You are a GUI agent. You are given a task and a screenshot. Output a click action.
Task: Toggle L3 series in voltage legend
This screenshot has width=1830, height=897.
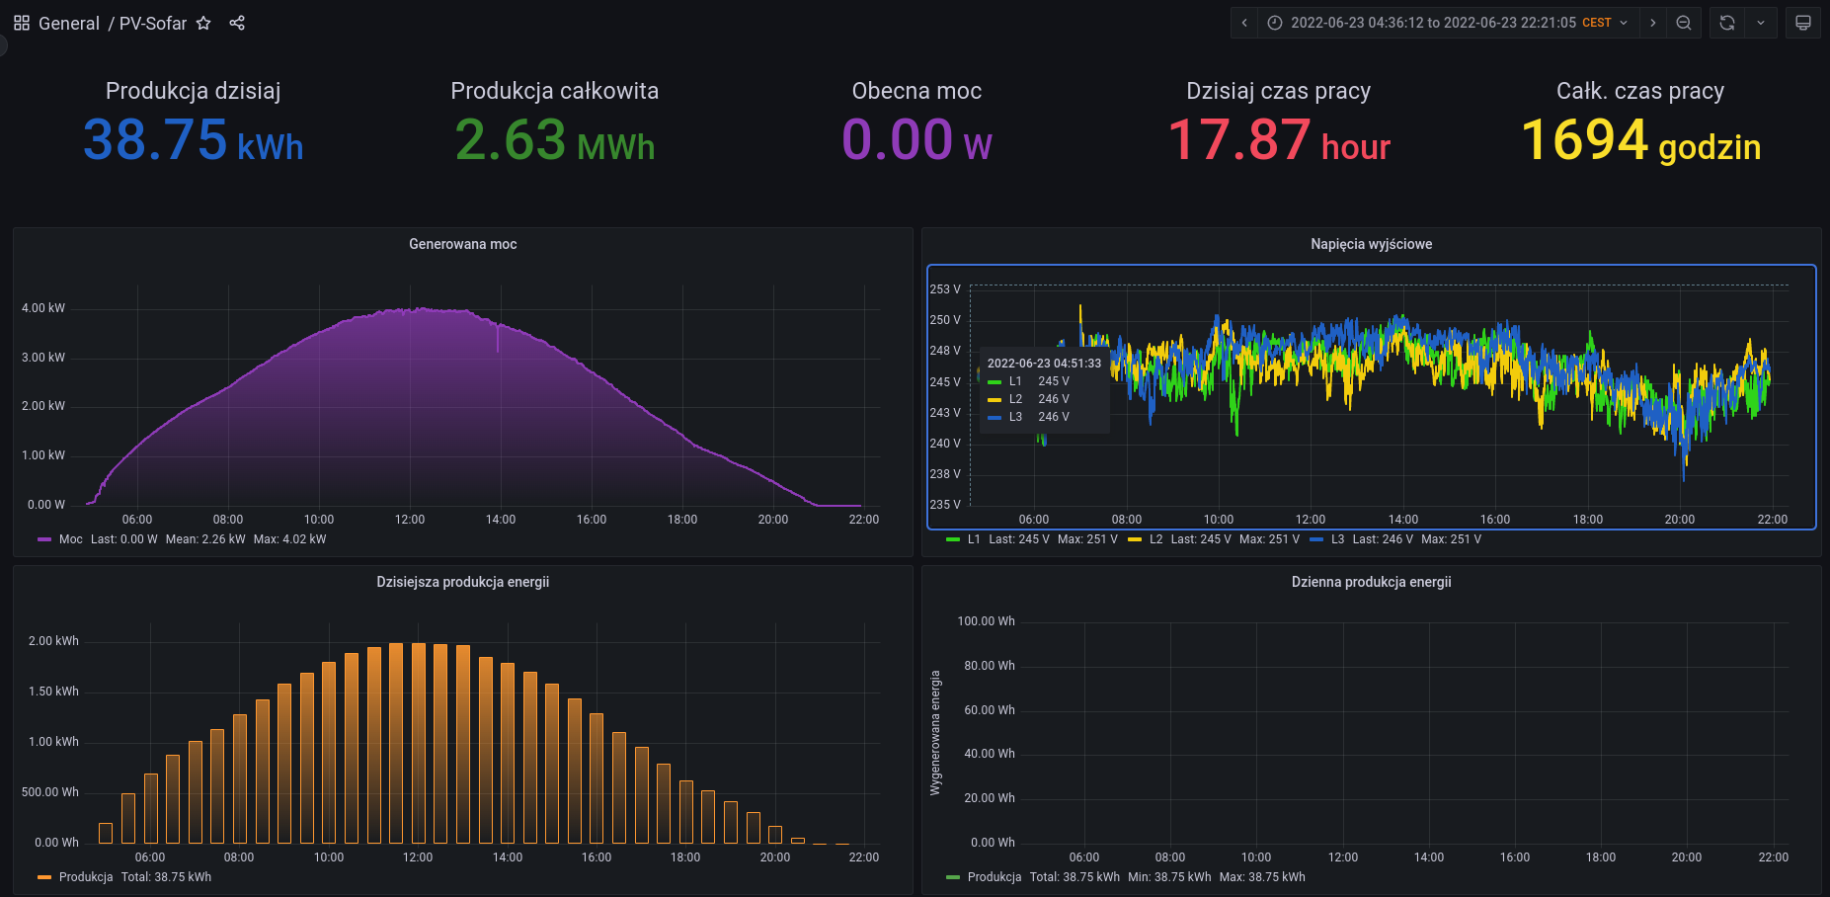point(1337,539)
